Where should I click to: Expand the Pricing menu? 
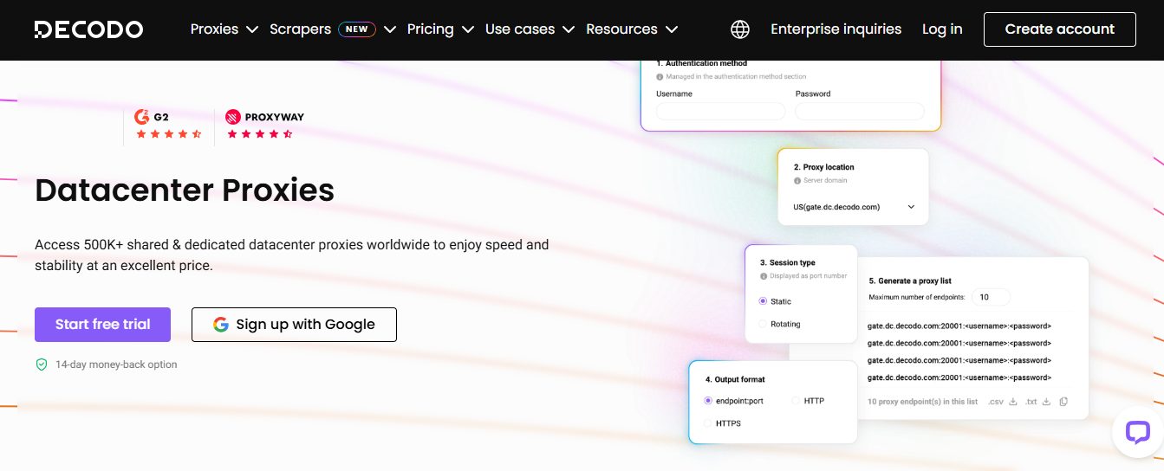(440, 29)
